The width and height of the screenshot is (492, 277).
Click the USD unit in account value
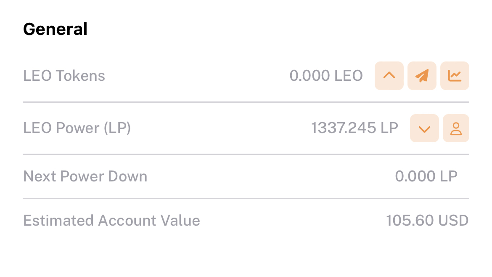tap(453, 221)
